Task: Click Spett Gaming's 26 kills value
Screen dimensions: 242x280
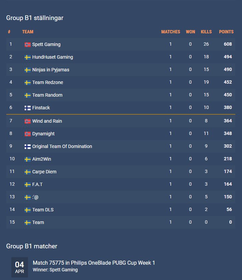Action: click(x=206, y=44)
